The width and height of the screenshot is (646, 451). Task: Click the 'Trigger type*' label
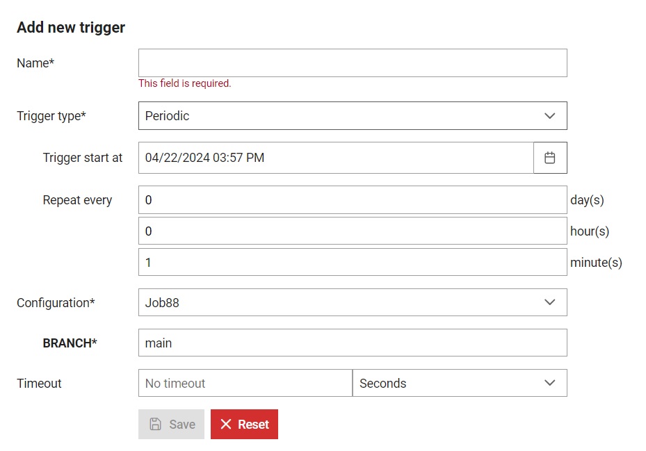pyautogui.click(x=51, y=116)
